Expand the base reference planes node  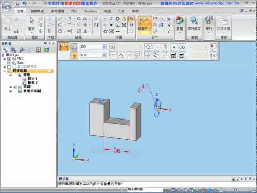[x=5, y=67]
